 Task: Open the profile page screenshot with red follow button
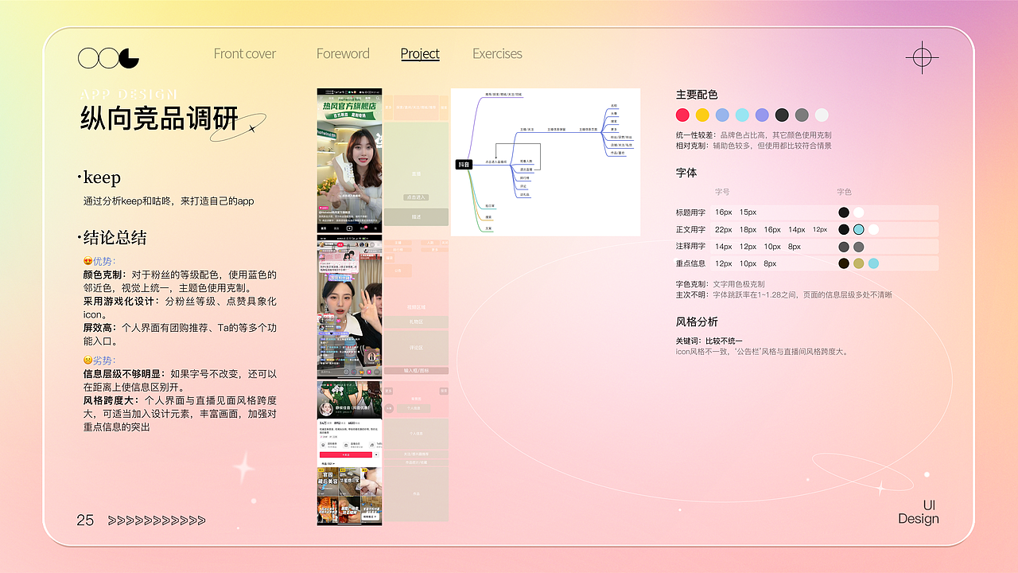tap(349, 452)
